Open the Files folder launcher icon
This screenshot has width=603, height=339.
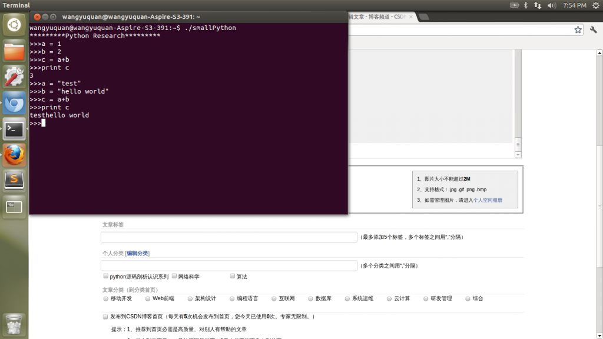point(14,51)
